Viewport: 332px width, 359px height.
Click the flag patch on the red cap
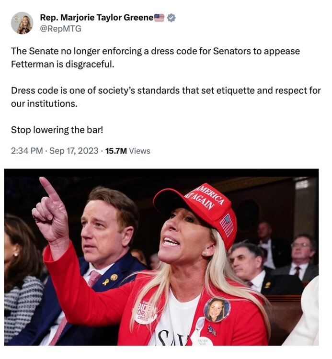click(x=227, y=225)
